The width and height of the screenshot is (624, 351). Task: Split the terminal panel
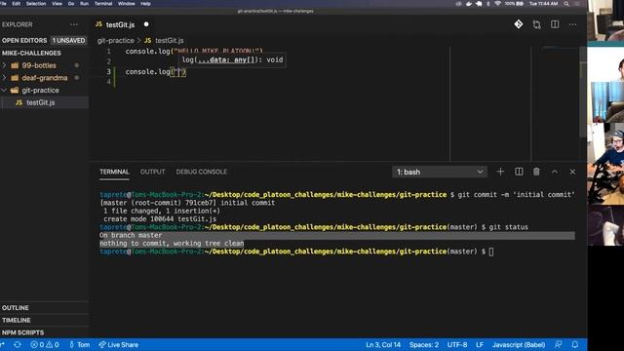519,172
